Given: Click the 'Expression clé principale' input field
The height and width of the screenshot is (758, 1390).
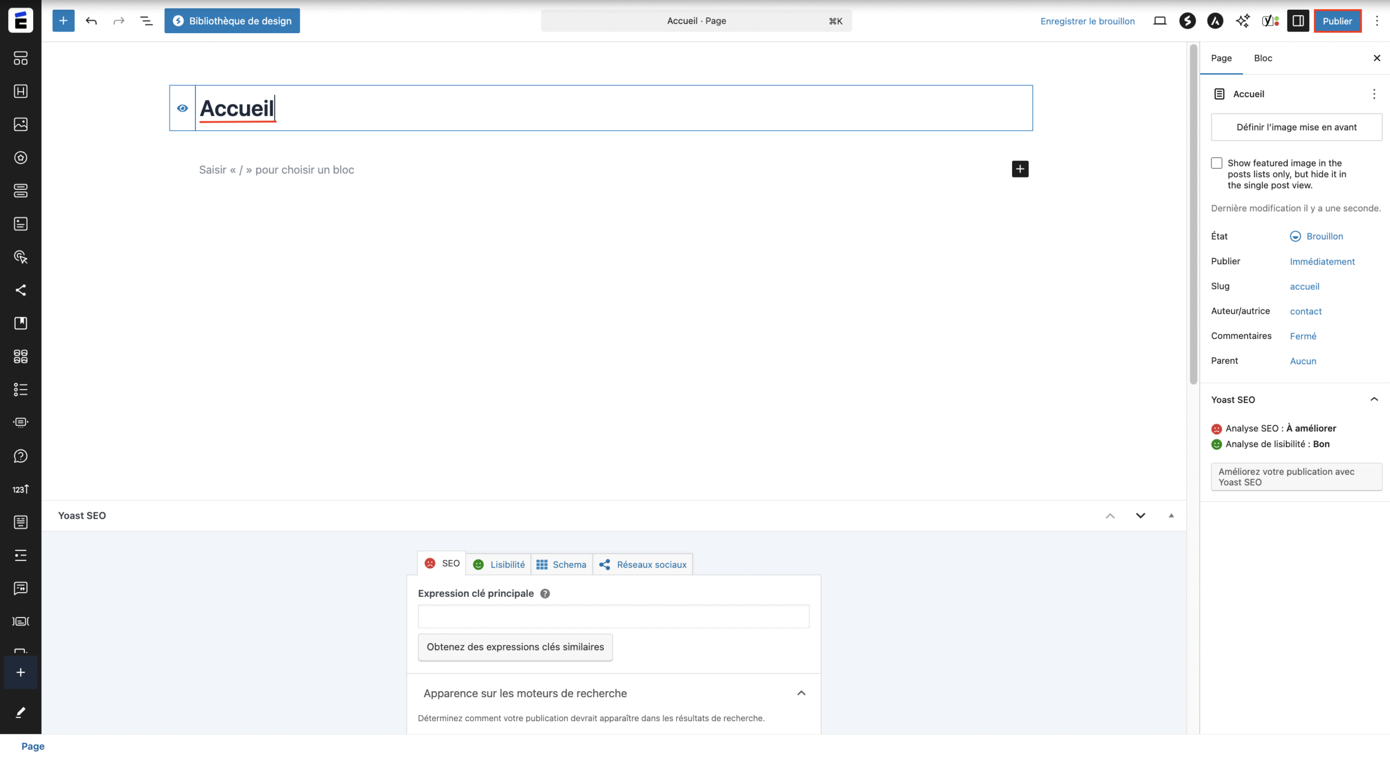Looking at the screenshot, I should (613, 616).
